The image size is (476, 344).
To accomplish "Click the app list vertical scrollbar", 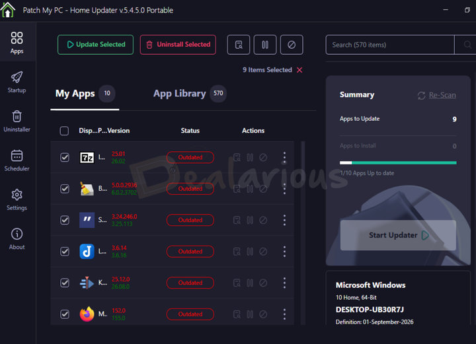I will pyautogui.click(x=303, y=232).
